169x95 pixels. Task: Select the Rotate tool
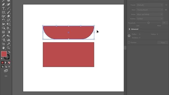[x=3, y=20]
